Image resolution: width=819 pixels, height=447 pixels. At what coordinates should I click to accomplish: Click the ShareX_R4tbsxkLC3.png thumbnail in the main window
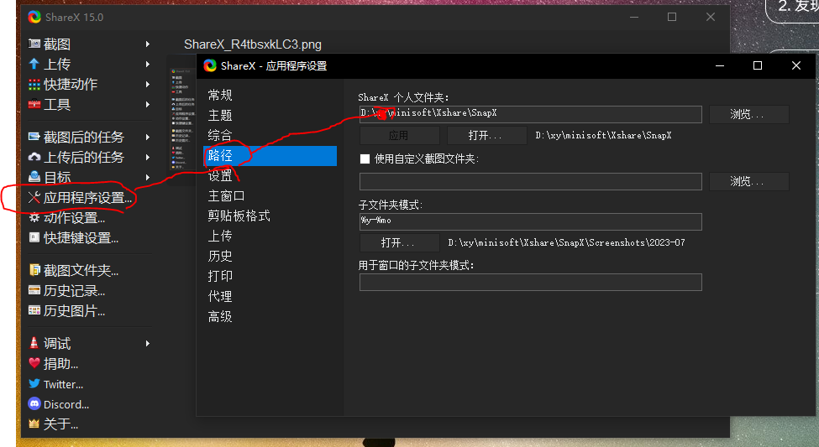pyautogui.click(x=181, y=119)
